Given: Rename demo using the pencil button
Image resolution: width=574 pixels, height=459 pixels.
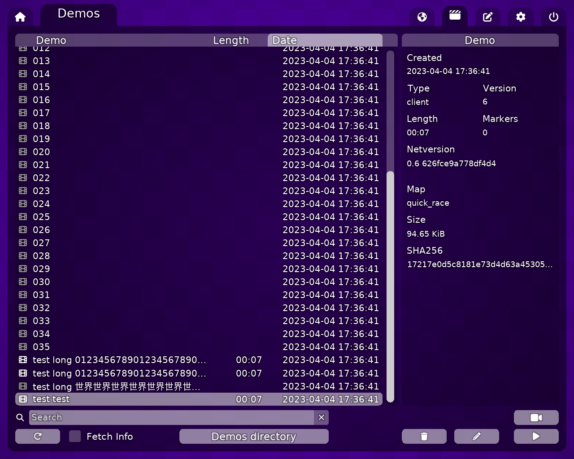Looking at the screenshot, I should click(477, 436).
